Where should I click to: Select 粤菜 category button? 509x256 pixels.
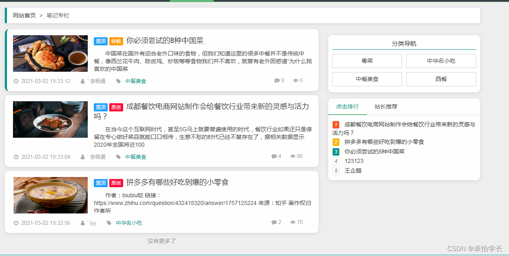pos(367,61)
